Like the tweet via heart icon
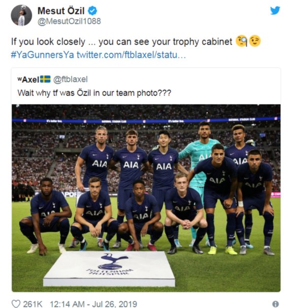The image size is (284, 308). tap(16, 304)
